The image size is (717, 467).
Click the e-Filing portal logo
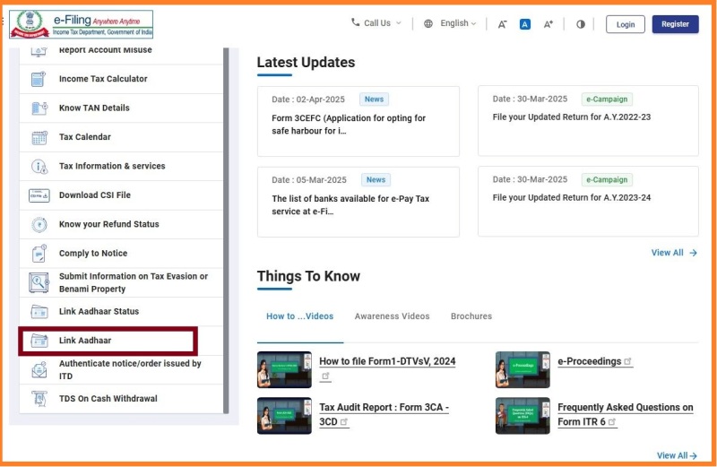(x=82, y=24)
